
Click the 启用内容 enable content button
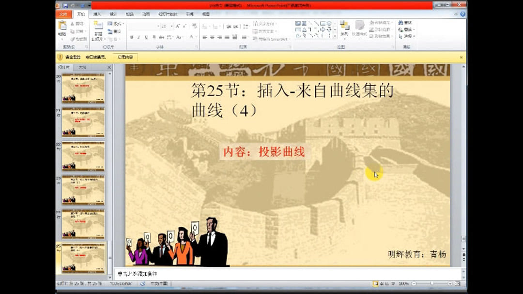[x=126, y=57]
